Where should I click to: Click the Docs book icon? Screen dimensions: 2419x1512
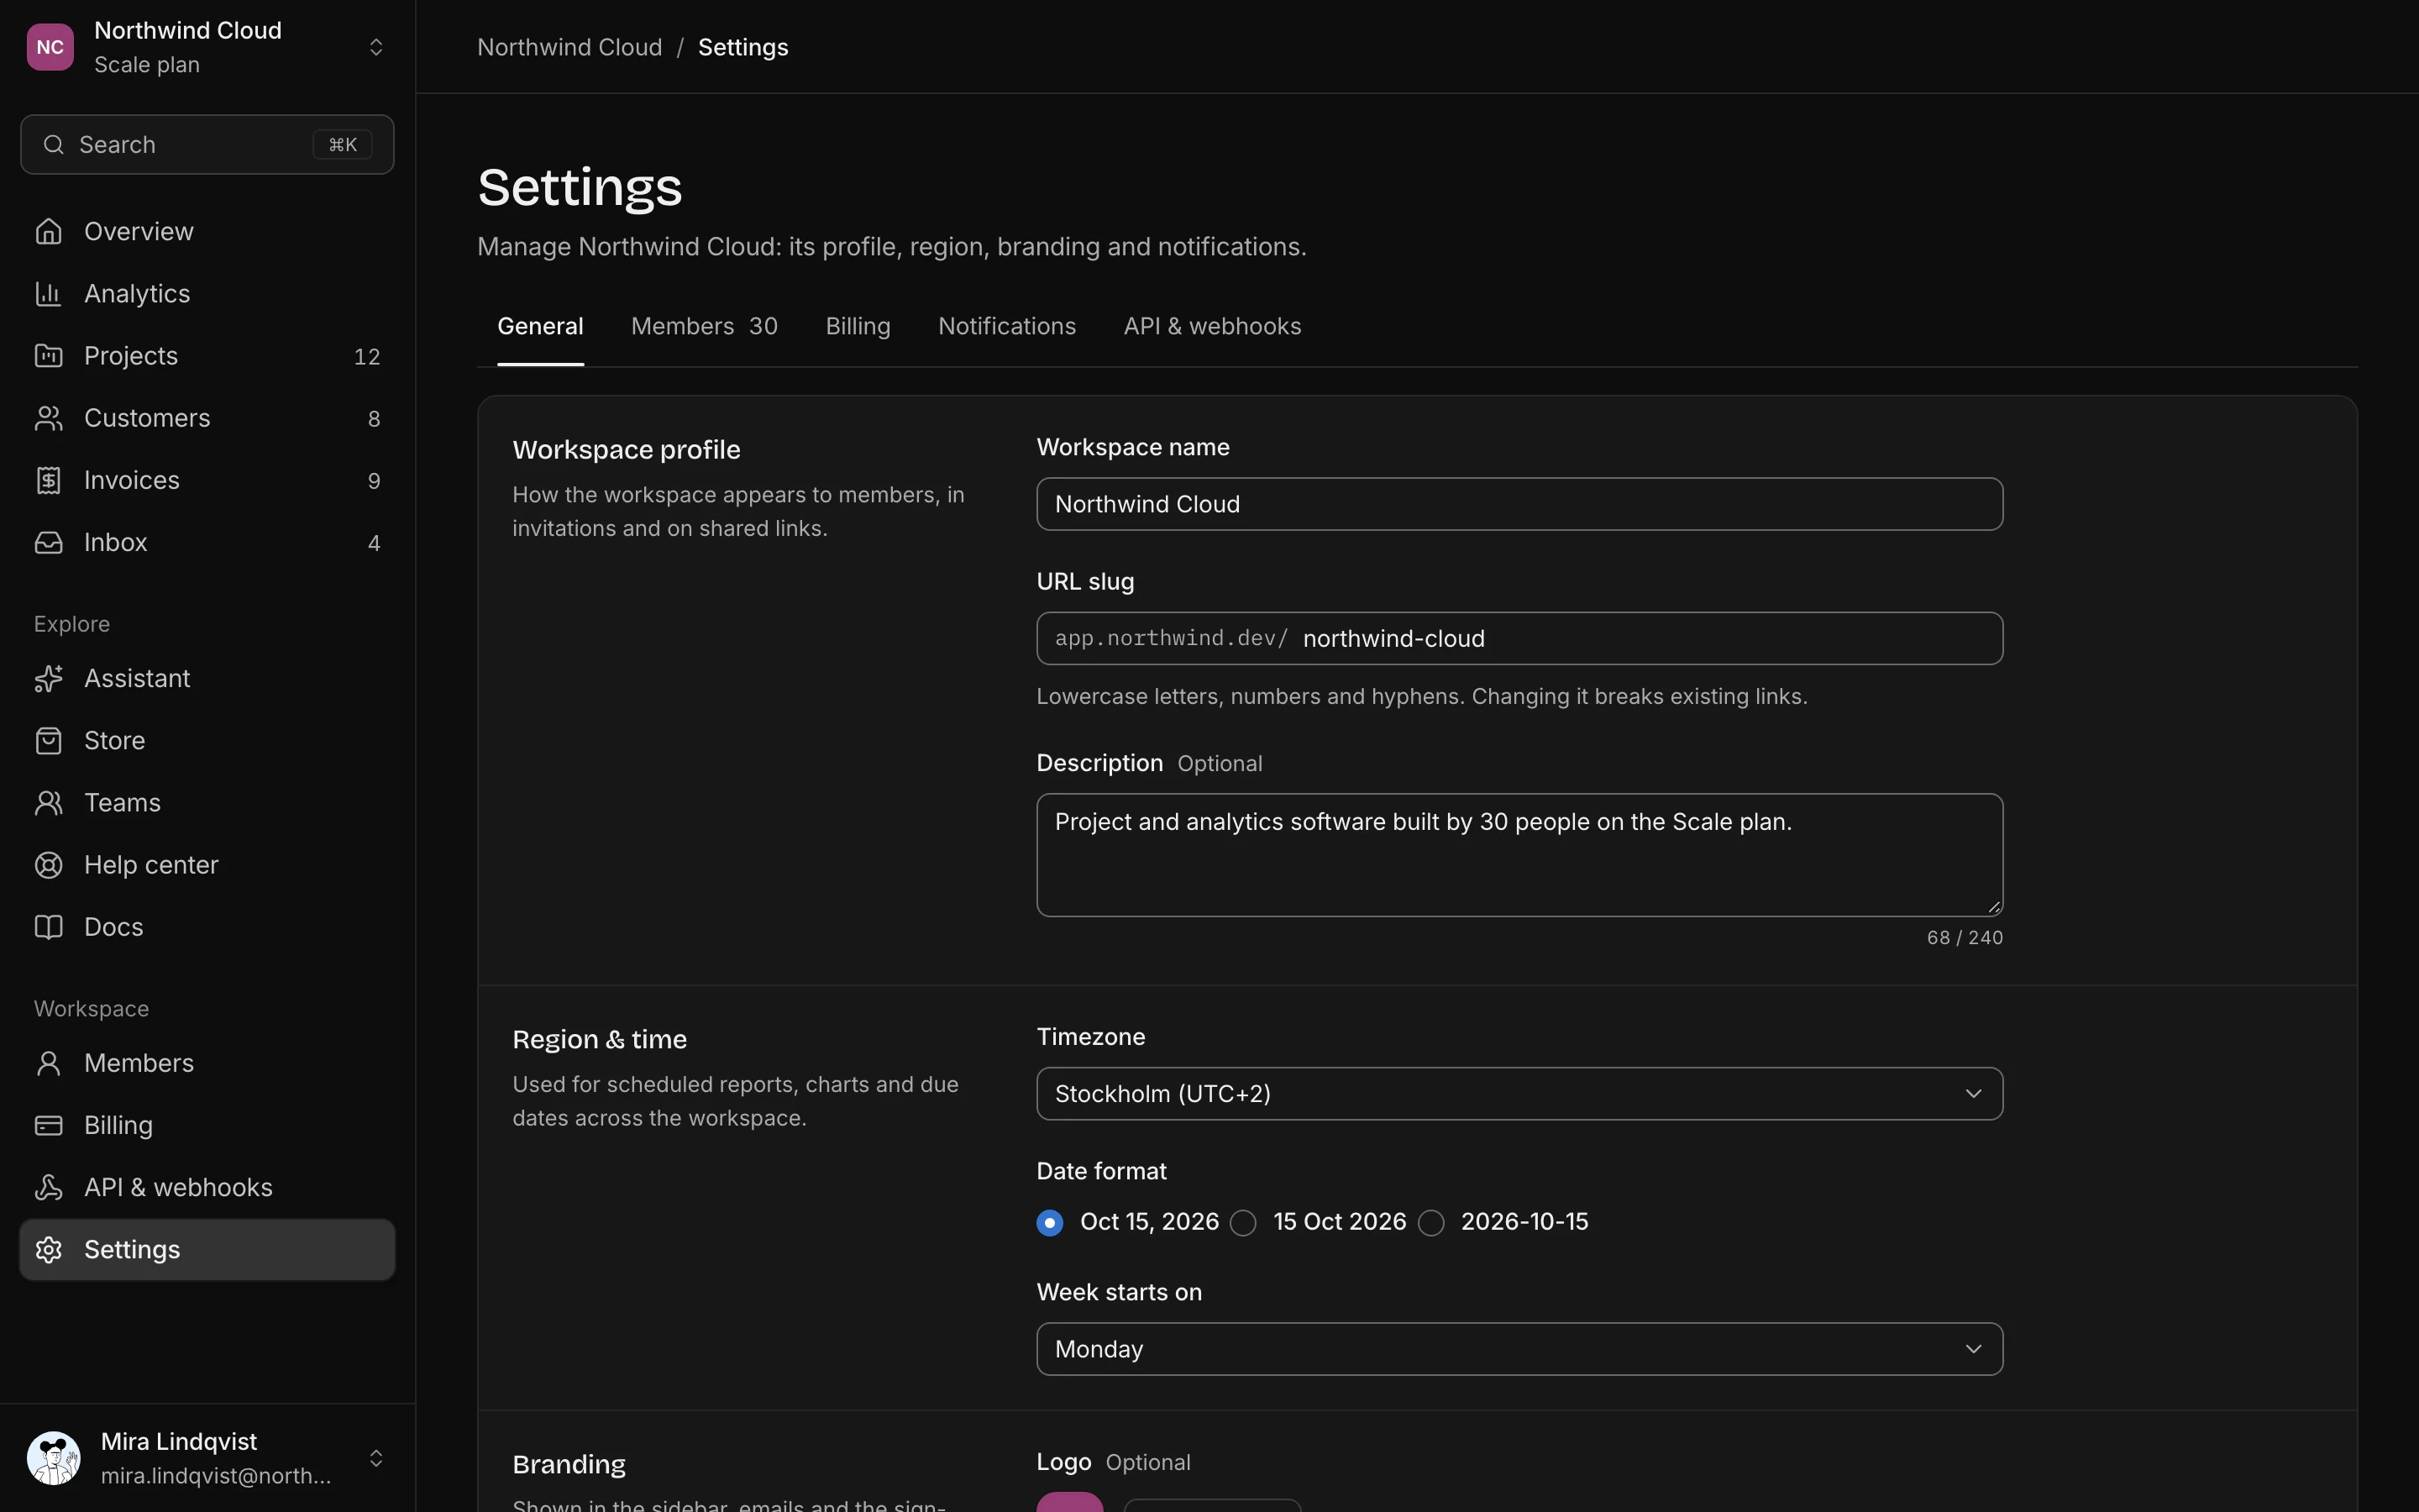coord(49,927)
